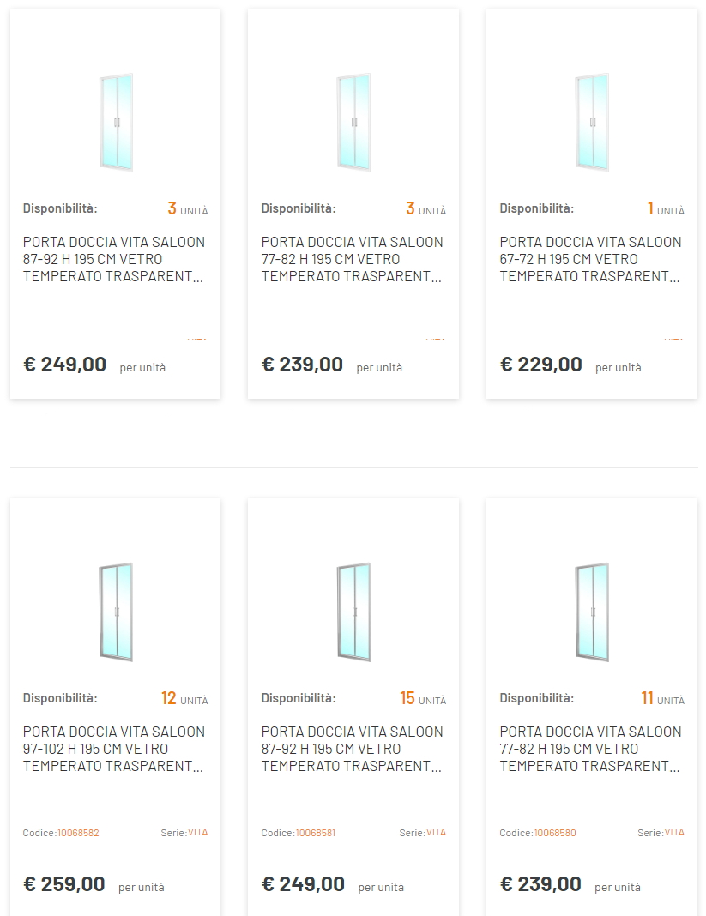Open the shower door image with code 10068581
This screenshot has height=916, width=706.
353,612
